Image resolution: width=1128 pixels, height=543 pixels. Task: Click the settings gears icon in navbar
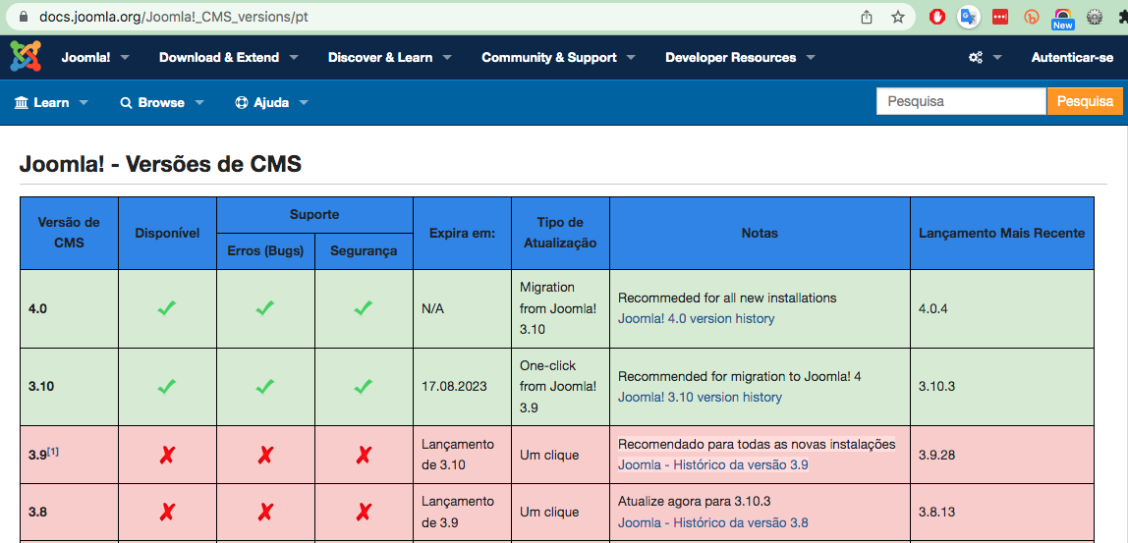point(976,58)
